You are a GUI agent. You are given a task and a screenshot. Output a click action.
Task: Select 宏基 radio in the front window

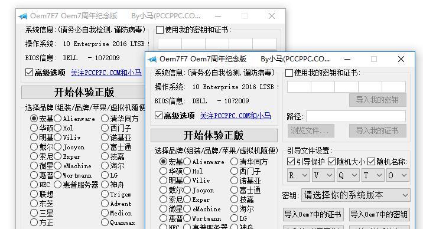163,162
